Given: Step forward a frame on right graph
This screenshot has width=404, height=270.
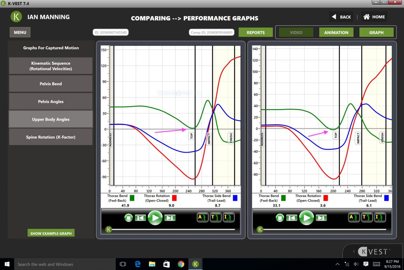Looking at the screenshot, I should [321, 218].
